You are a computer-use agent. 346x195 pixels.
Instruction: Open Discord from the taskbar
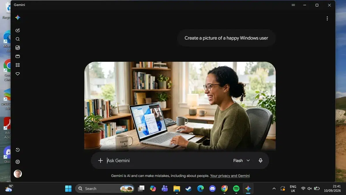[213, 189]
